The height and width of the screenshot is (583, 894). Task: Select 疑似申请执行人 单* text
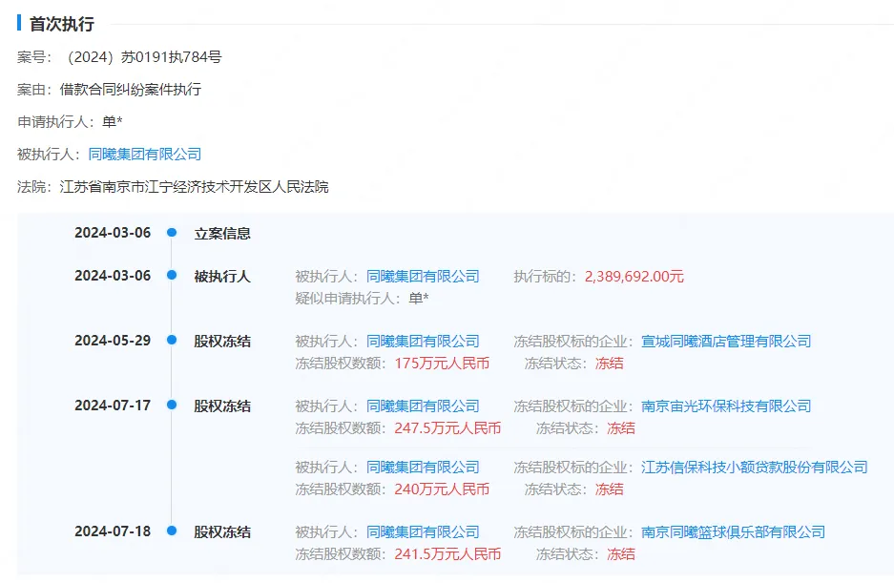pyautogui.click(x=362, y=299)
